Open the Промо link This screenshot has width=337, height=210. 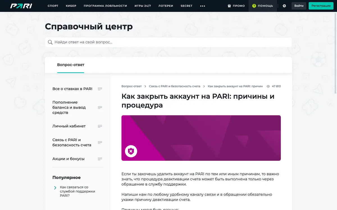[x=236, y=6]
